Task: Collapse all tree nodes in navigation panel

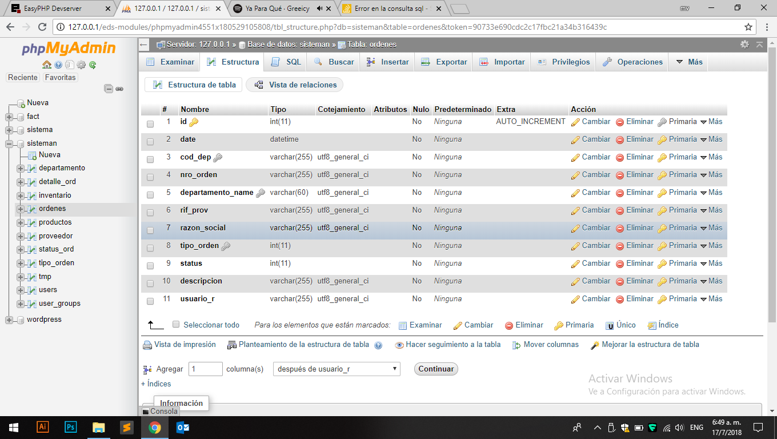Action: pos(109,89)
